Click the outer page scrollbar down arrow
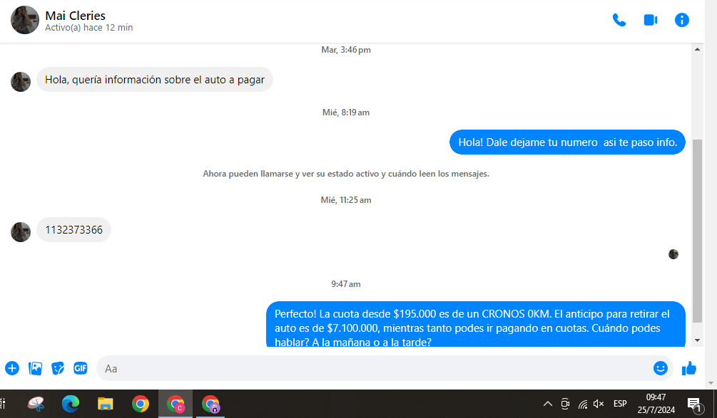Image resolution: width=717 pixels, height=418 pixels. (711, 383)
